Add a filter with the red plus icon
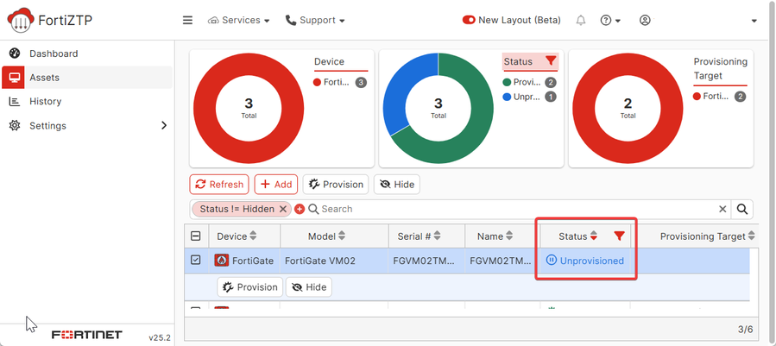776x346 pixels. 300,210
